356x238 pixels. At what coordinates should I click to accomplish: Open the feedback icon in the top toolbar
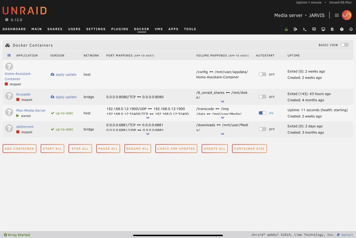pyautogui.click(x=314, y=29)
